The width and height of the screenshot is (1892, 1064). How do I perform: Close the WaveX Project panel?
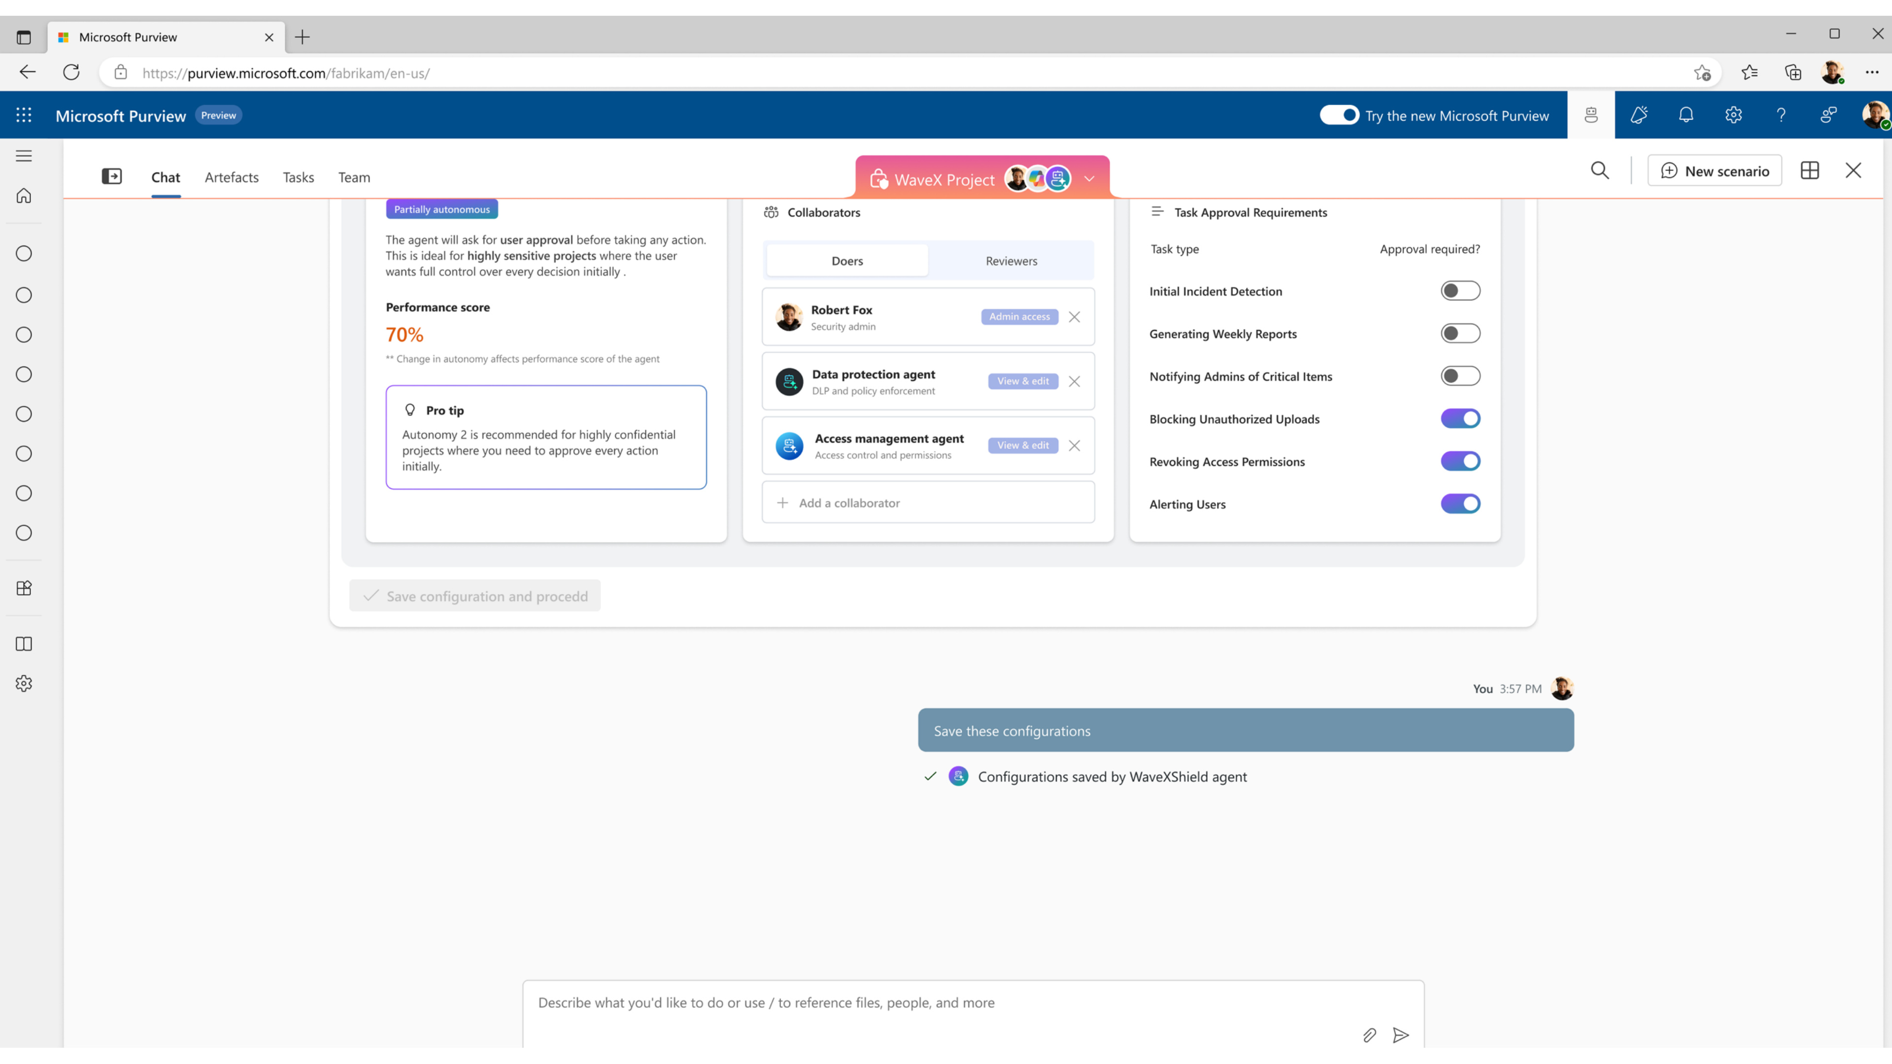tap(1853, 170)
